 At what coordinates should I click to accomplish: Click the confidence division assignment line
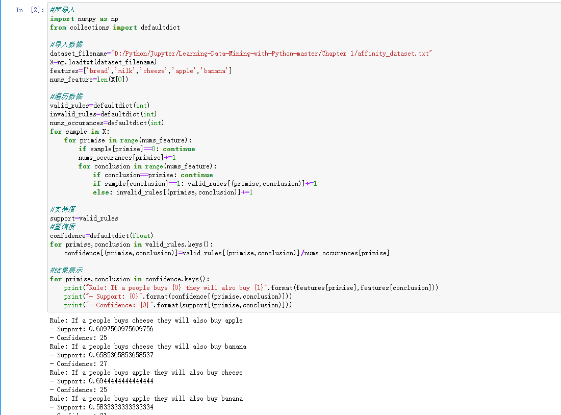coord(227,253)
